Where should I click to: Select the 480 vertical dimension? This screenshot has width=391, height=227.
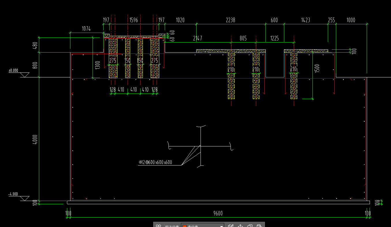coord(35,46)
